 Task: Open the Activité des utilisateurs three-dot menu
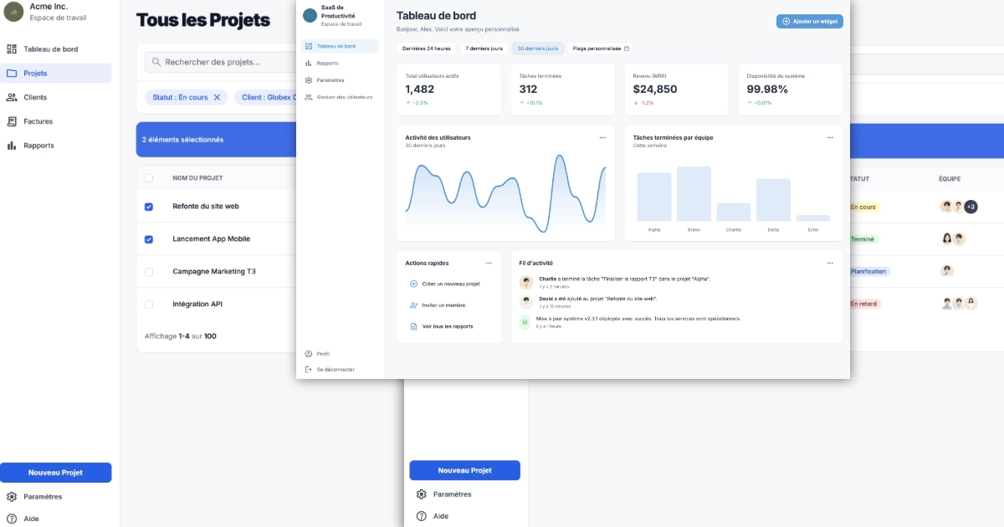pyautogui.click(x=602, y=137)
